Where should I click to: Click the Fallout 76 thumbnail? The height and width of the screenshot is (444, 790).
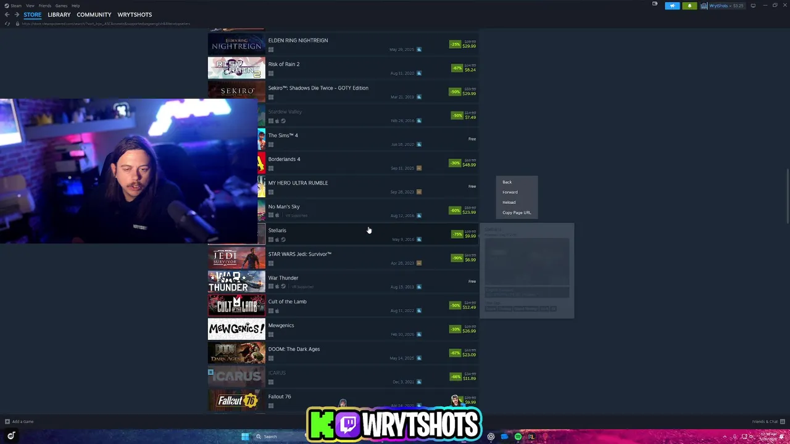click(x=236, y=400)
